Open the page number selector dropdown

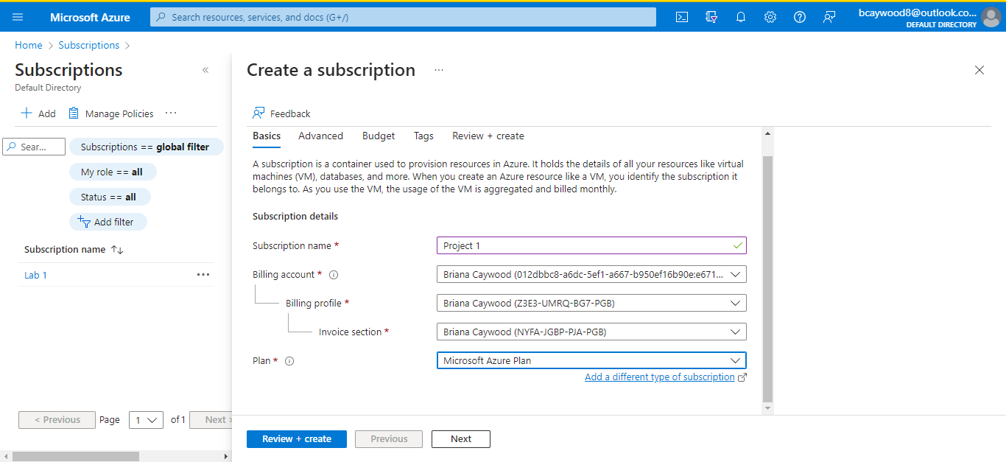click(x=146, y=419)
